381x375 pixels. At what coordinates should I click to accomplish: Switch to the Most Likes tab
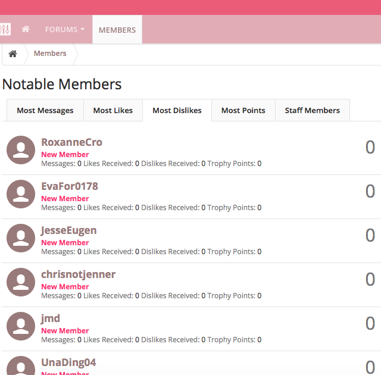coord(113,110)
